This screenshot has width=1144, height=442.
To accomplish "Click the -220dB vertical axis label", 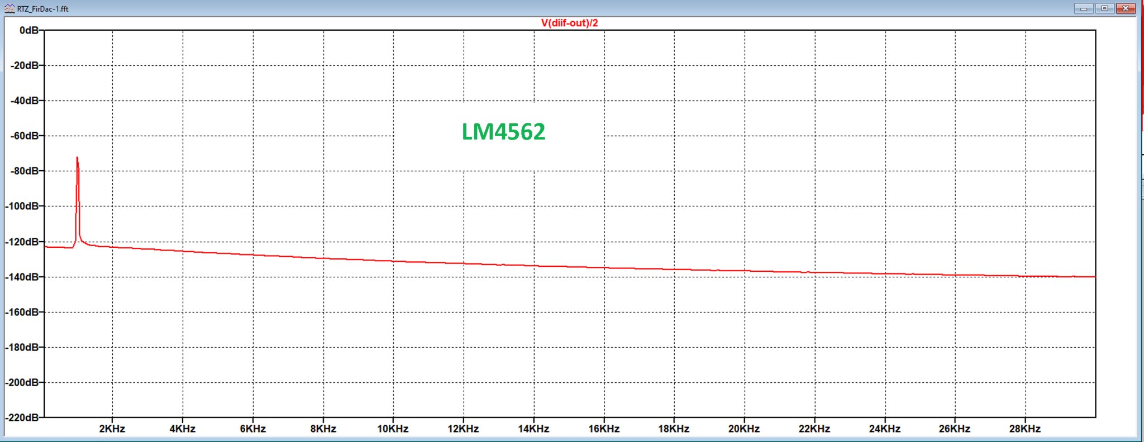I will click(22, 417).
